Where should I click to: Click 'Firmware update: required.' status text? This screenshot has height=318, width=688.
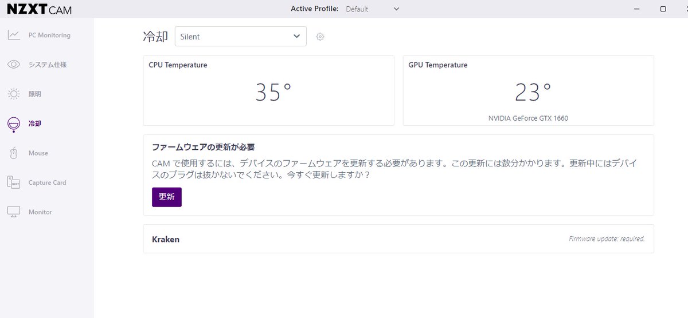607,238
